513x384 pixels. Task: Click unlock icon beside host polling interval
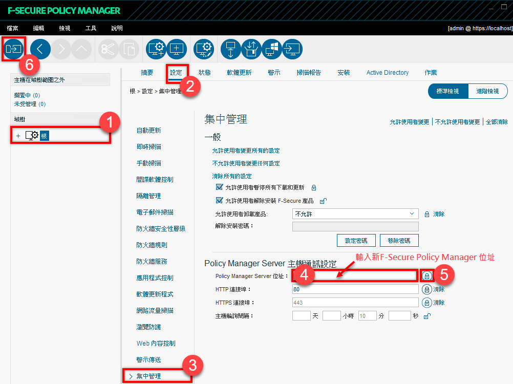[427, 316]
